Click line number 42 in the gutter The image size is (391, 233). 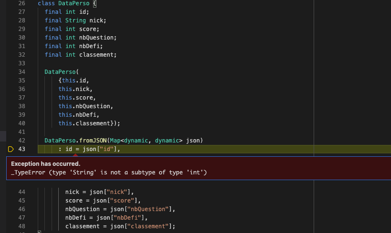point(21,140)
